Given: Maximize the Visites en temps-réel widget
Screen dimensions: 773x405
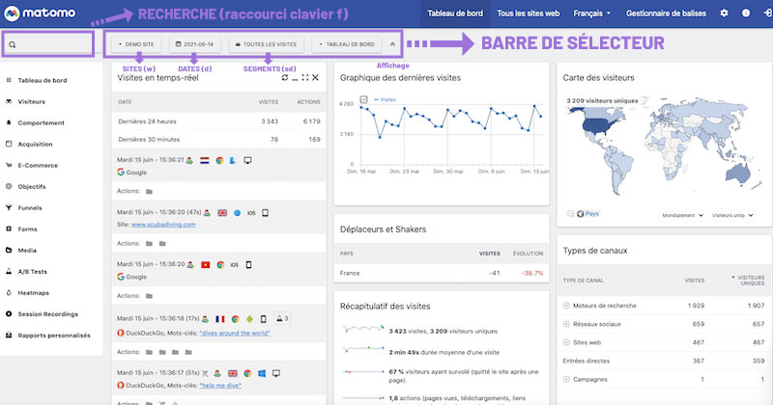Looking at the screenshot, I should click(x=305, y=77).
